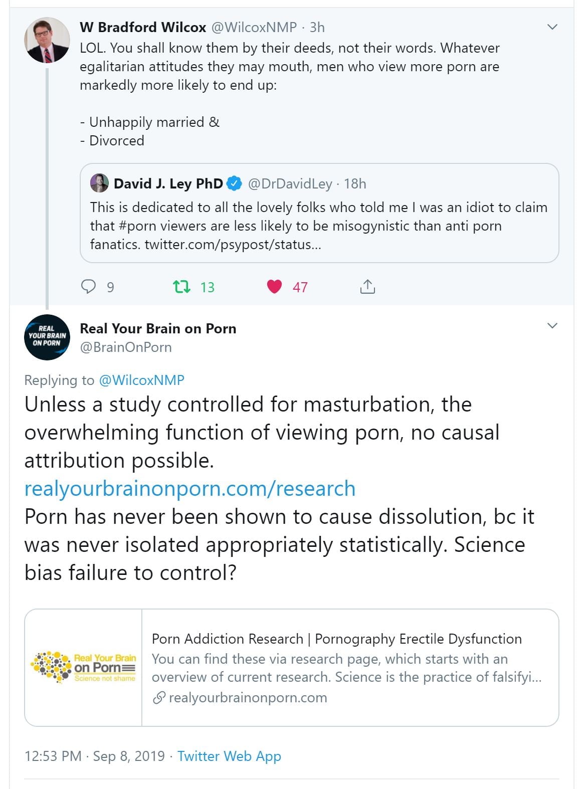Expand the Wilcox tweet options chevron

pyautogui.click(x=552, y=27)
